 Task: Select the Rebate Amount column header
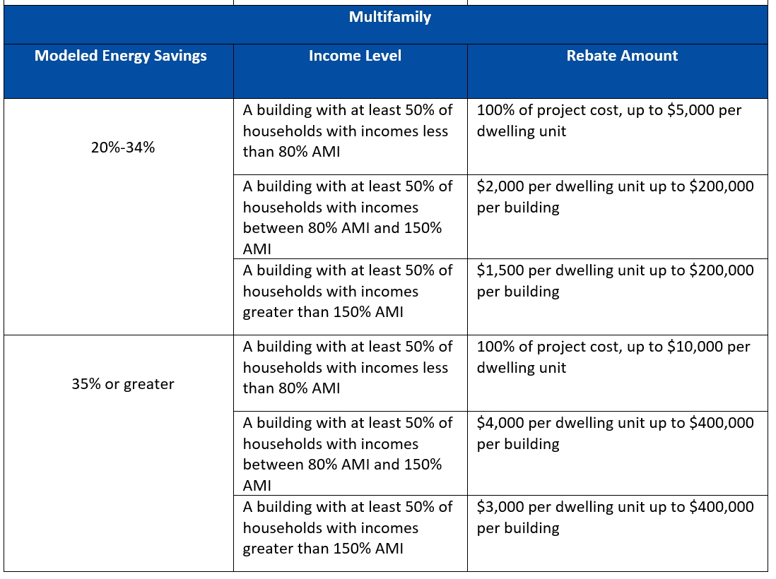point(621,56)
